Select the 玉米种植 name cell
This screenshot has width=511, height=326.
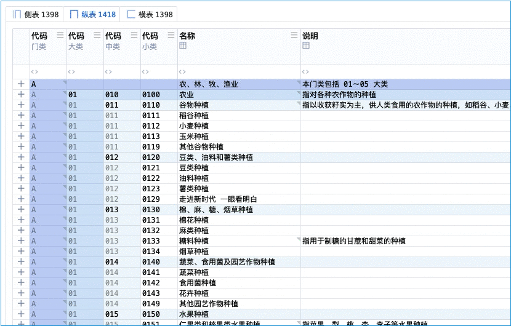point(194,137)
